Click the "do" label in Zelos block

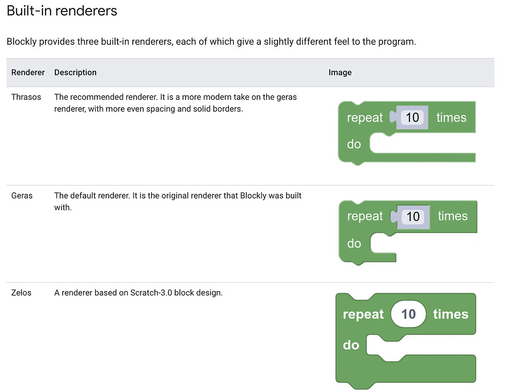click(x=351, y=345)
